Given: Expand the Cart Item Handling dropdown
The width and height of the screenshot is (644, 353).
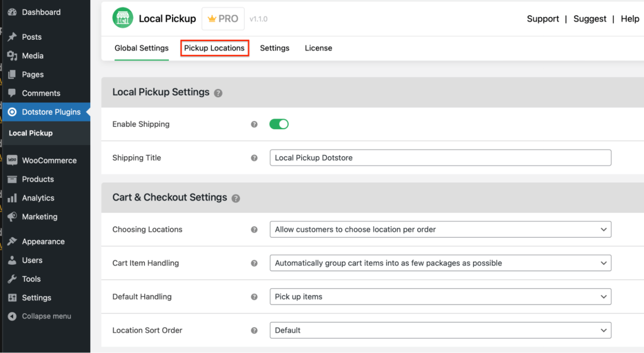Looking at the screenshot, I should tap(440, 263).
